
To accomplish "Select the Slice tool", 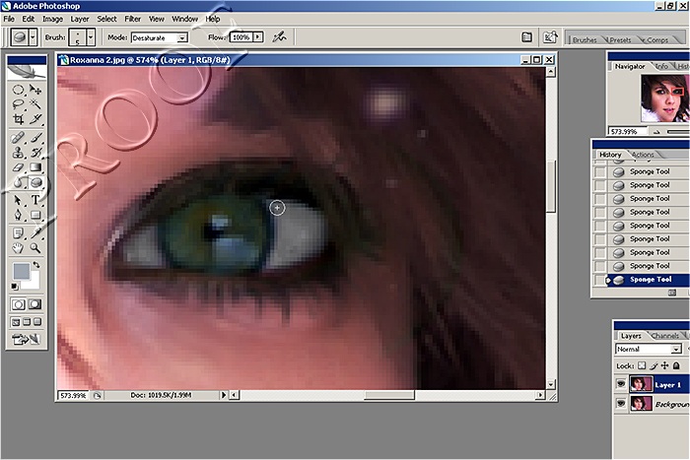I will (x=35, y=119).
